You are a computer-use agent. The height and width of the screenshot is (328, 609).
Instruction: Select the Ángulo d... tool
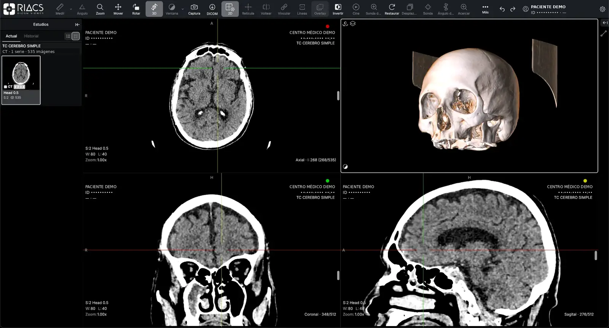click(446, 9)
